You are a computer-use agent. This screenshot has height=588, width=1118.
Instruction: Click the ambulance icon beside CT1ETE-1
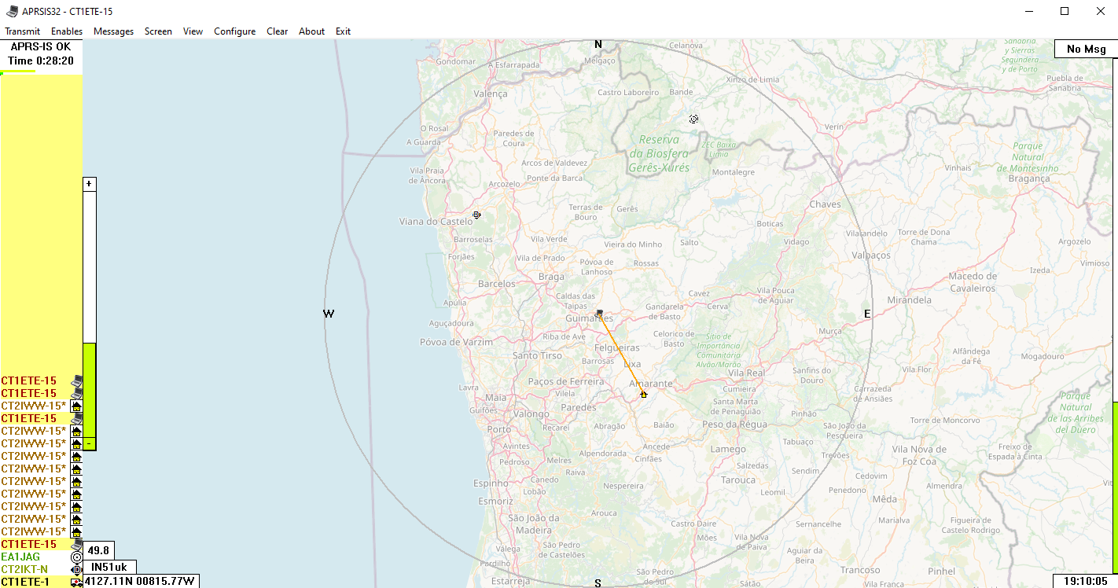click(76, 582)
